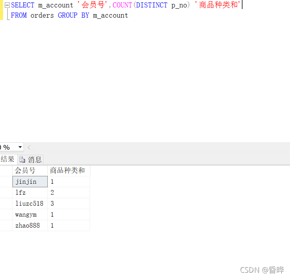Select the lfz cell
Image resolution: width=290 pixels, height=277 pixels.
pyautogui.click(x=30, y=192)
